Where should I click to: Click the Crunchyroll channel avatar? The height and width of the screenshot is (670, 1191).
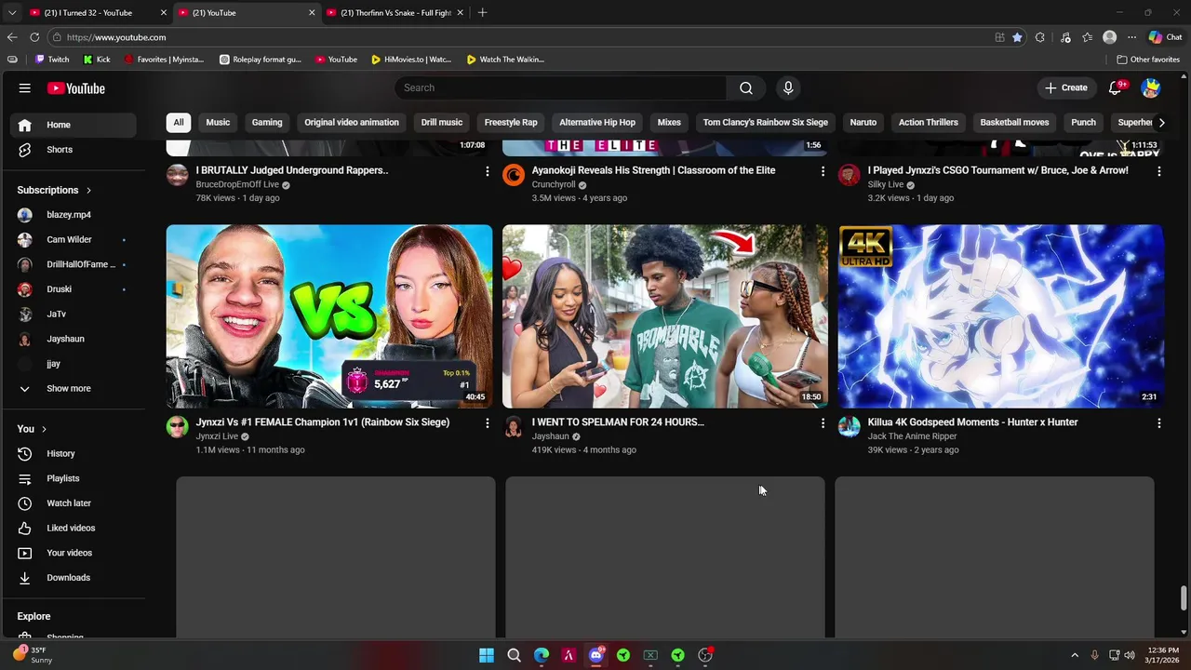(x=514, y=175)
